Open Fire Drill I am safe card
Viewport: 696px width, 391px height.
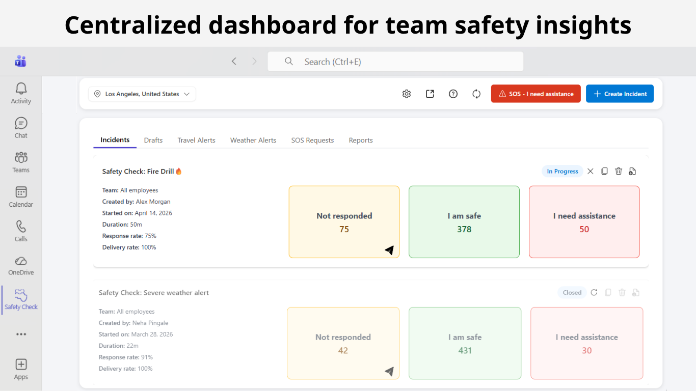[464, 222]
